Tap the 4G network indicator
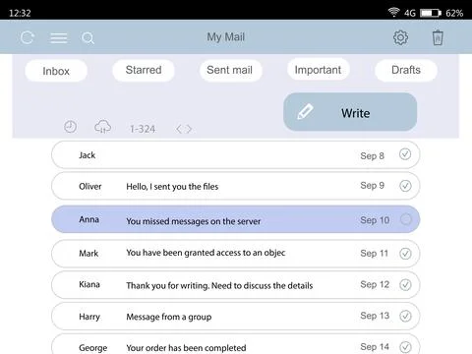 pyautogui.click(x=410, y=13)
